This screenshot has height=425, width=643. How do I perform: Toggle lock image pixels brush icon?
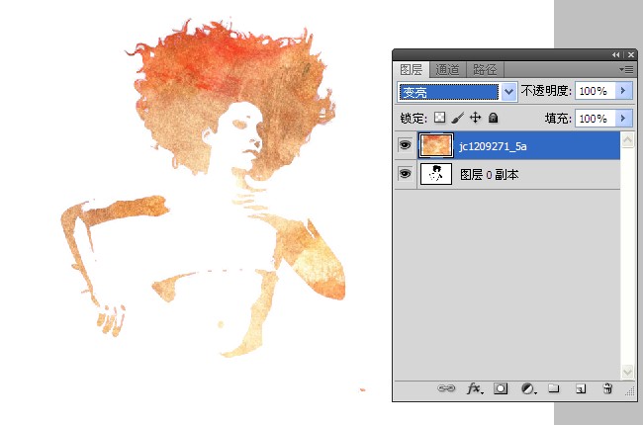[x=457, y=118]
